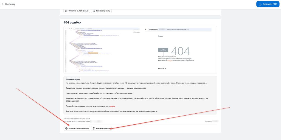This screenshot has height=140, width=281.
Task: Go back via the К списку arrow link
Action: tap(8, 4)
